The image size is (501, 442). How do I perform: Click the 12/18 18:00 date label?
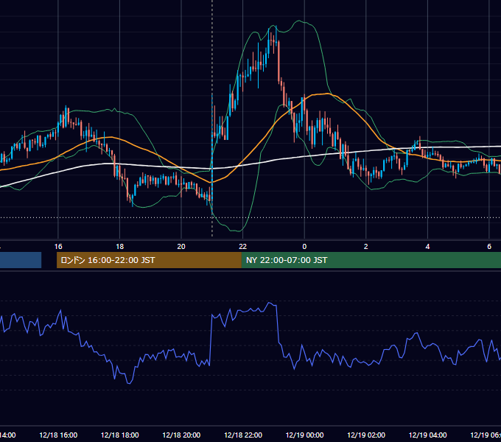tap(120, 435)
